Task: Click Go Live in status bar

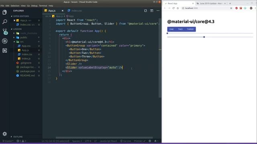Action: coord(126,141)
